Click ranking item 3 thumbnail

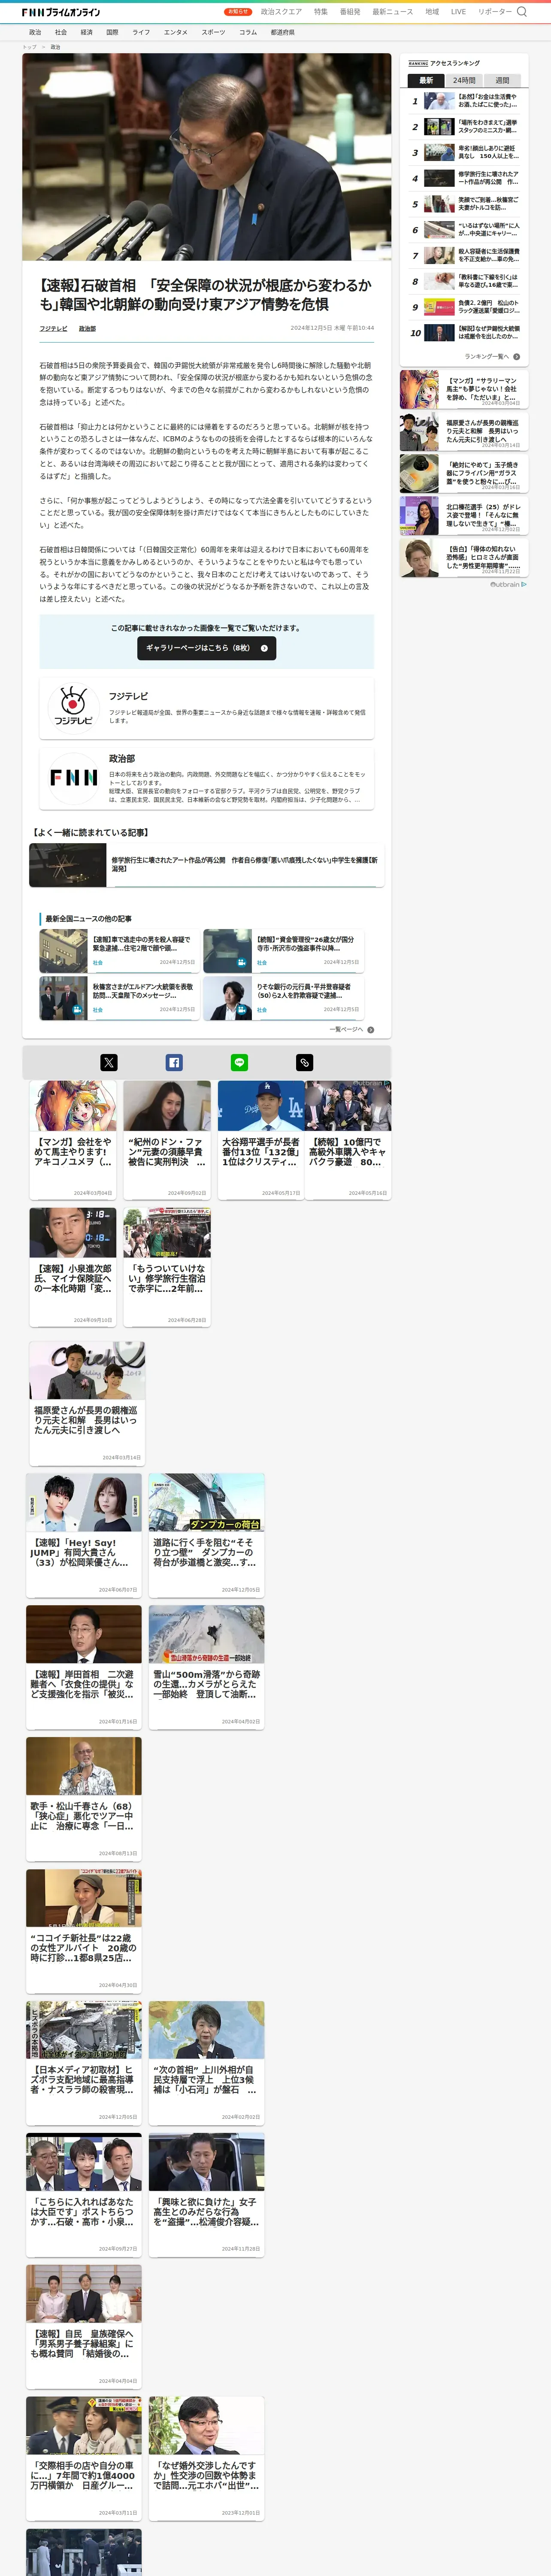click(439, 152)
